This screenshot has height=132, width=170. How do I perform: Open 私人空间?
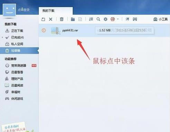coord(17,44)
